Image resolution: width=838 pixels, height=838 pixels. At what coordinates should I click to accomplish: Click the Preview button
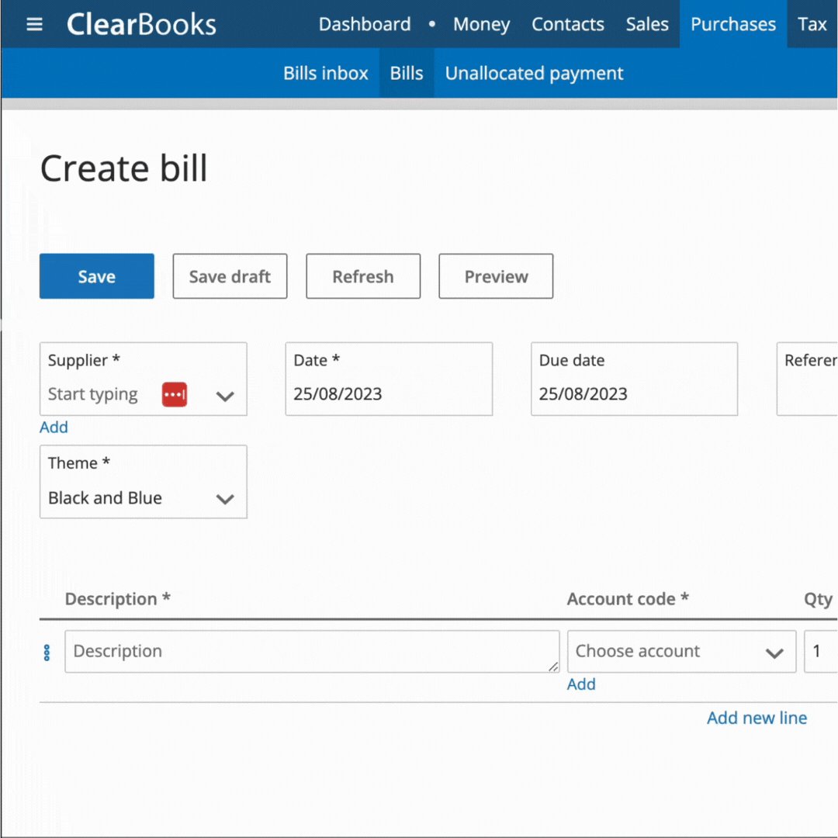click(x=496, y=276)
